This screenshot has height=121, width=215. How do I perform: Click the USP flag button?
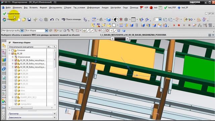(144, 8)
